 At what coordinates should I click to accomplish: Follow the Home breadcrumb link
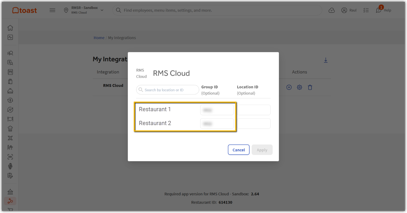click(99, 38)
